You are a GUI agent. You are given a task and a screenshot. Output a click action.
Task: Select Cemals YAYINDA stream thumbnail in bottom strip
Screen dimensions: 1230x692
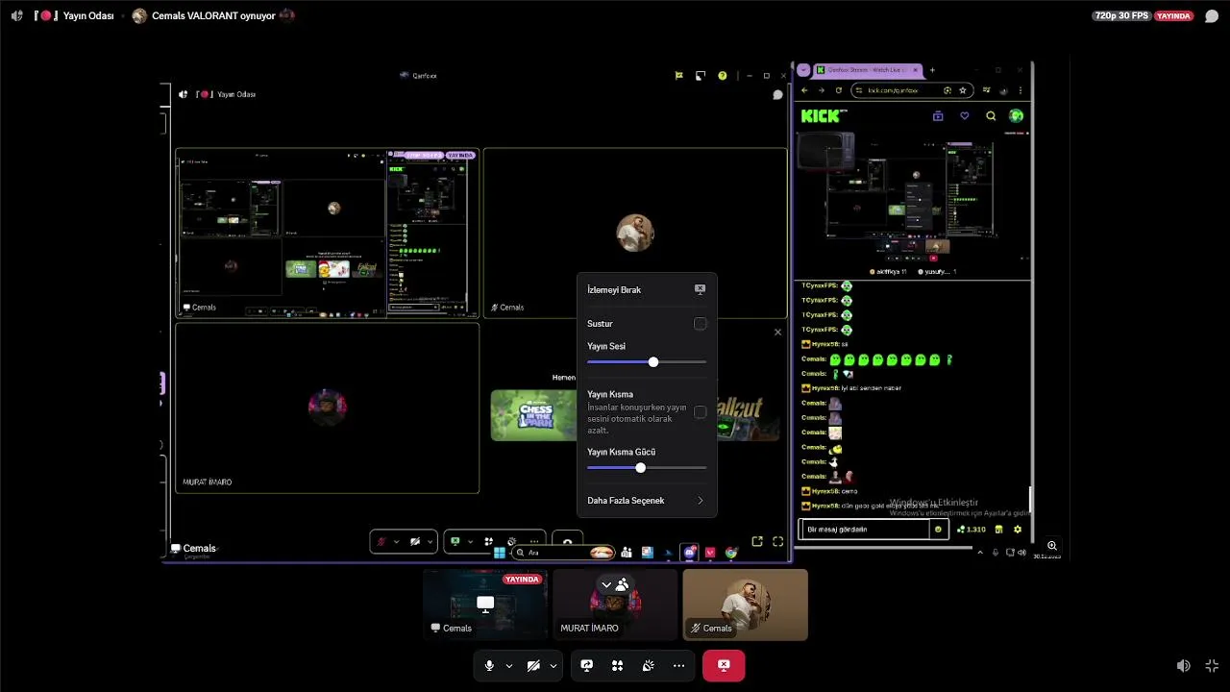[485, 604]
